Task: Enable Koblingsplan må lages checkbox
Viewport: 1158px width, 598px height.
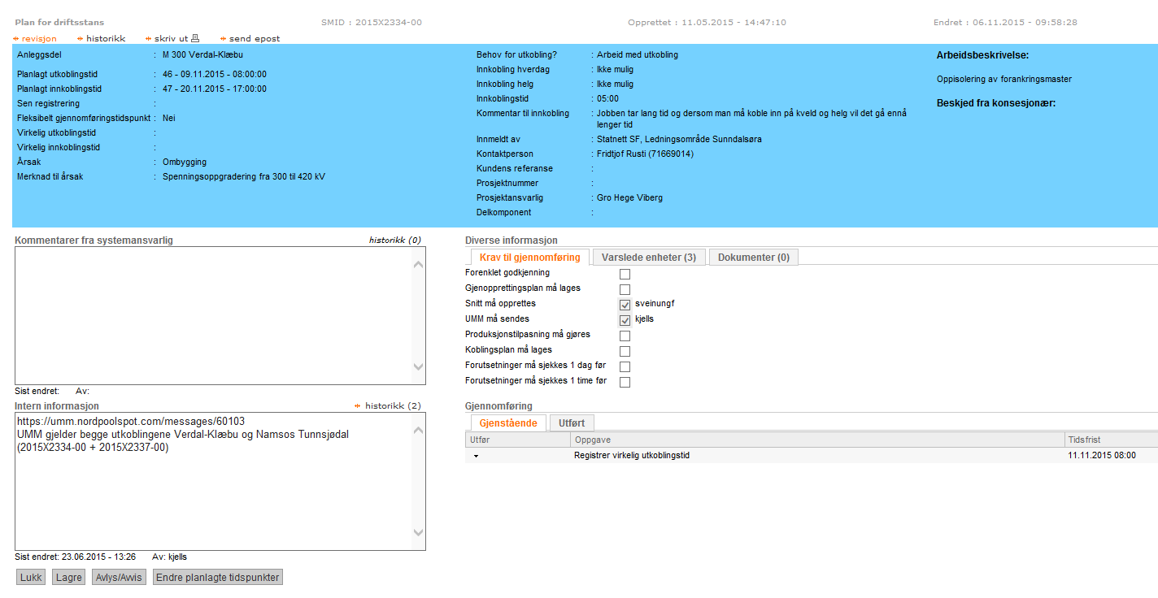Action: tap(625, 351)
